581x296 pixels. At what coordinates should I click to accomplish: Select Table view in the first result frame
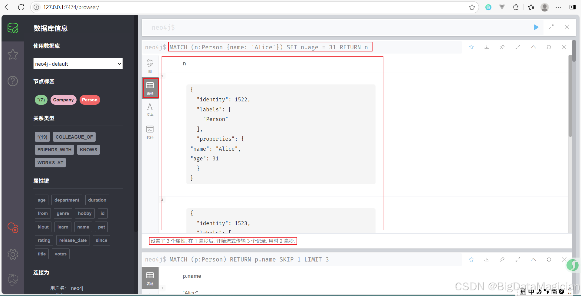coord(150,88)
